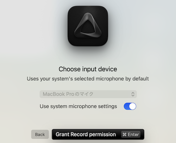This screenshot has height=143, width=176.
Task: Click the Grant Record permission text label
Action: click(86, 135)
